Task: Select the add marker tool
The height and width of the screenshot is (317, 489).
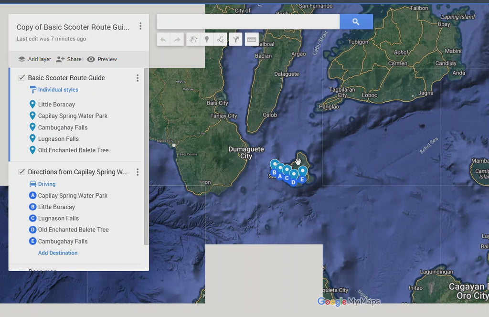Action: 206,40
